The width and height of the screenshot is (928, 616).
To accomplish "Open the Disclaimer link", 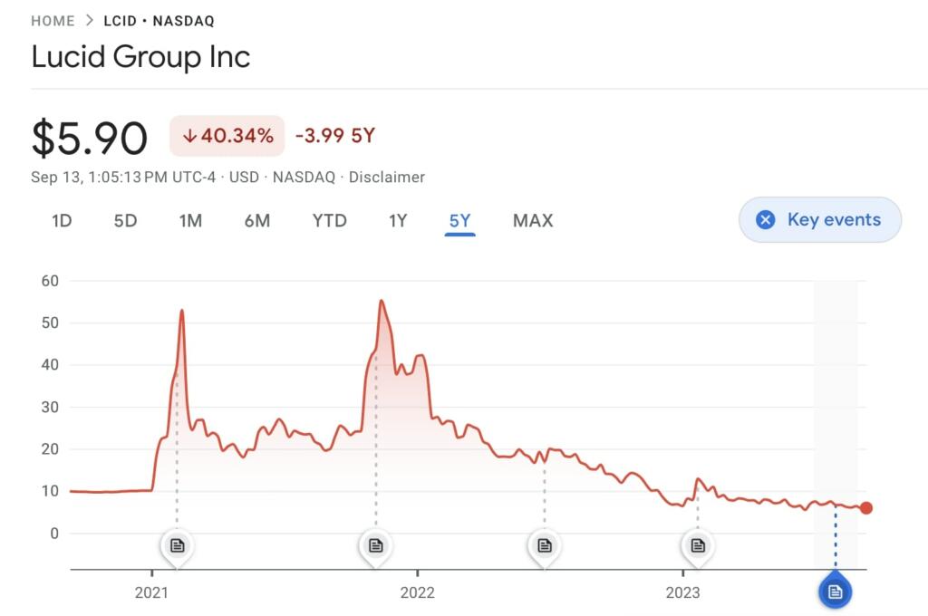I will click(387, 178).
